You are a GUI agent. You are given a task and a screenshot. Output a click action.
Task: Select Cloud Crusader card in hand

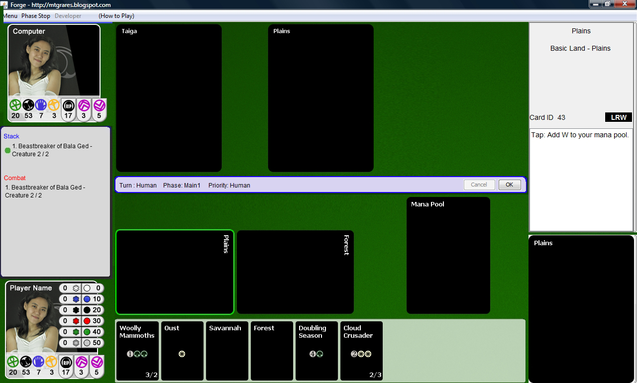click(361, 351)
